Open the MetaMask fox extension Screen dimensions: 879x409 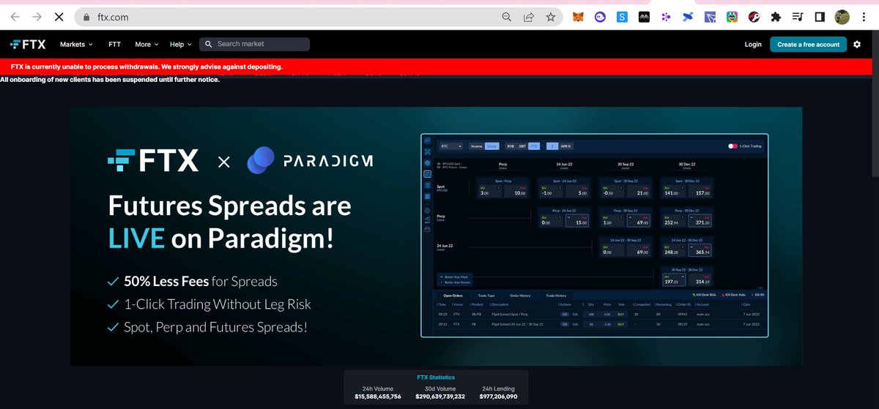[579, 17]
